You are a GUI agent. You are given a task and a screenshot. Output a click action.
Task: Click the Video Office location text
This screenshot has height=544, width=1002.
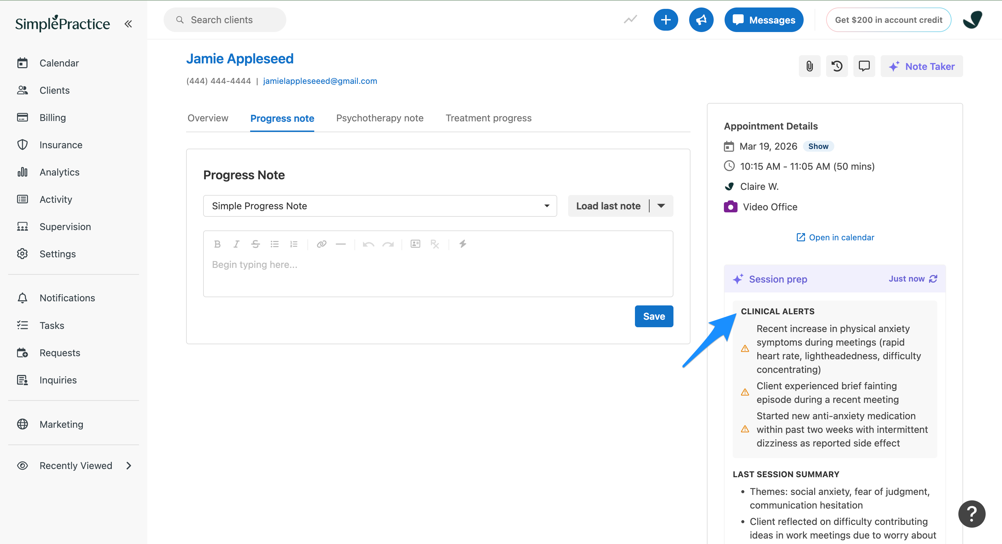770,207
